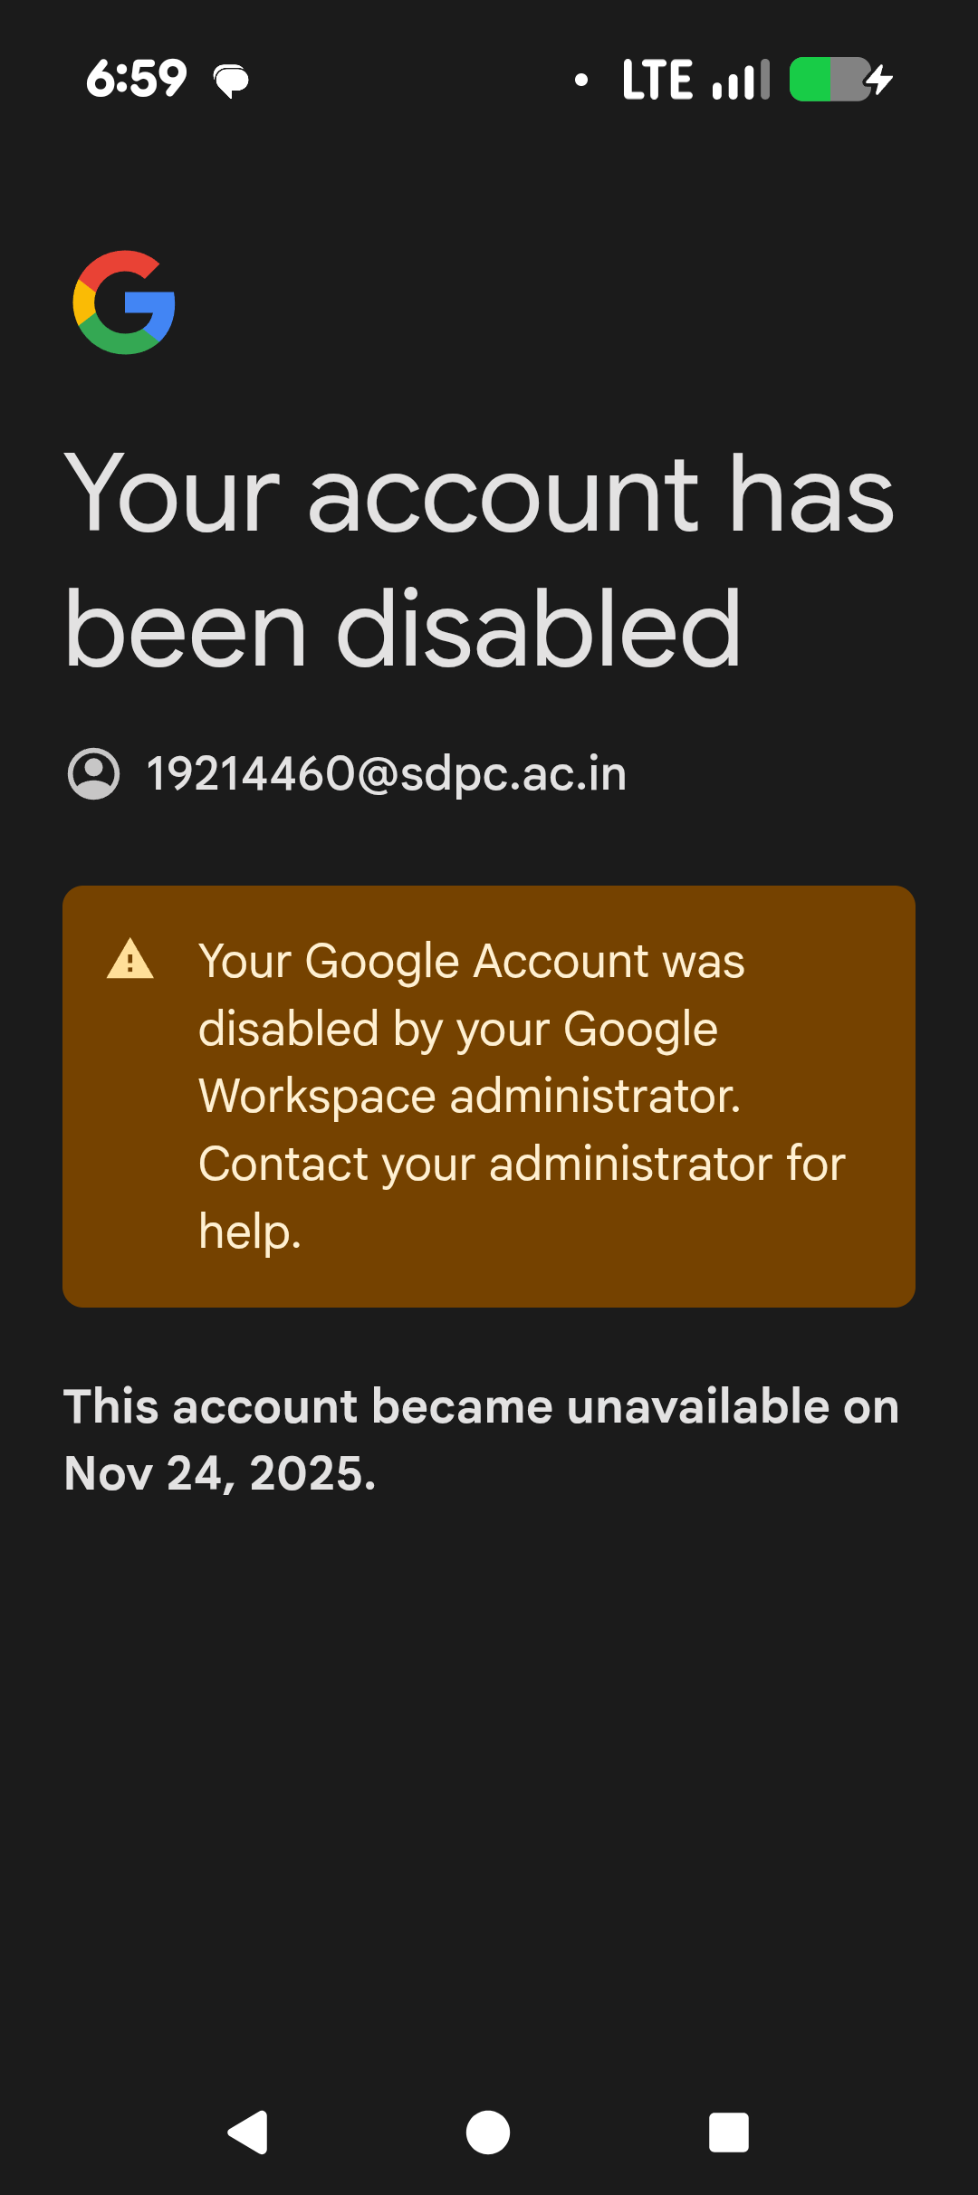
Task: Tap the "Your account has been disabled" heading
Action: (480, 561)
